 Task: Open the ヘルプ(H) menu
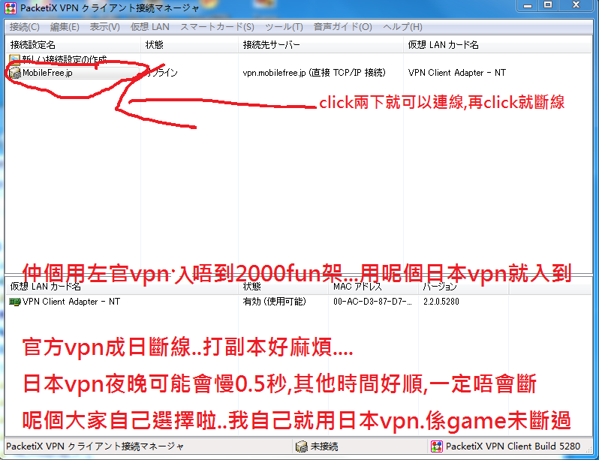(402, 27)
